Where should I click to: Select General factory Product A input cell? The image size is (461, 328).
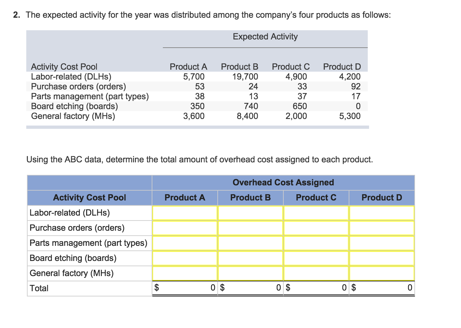pyautogui.click(x=185, y=273)
